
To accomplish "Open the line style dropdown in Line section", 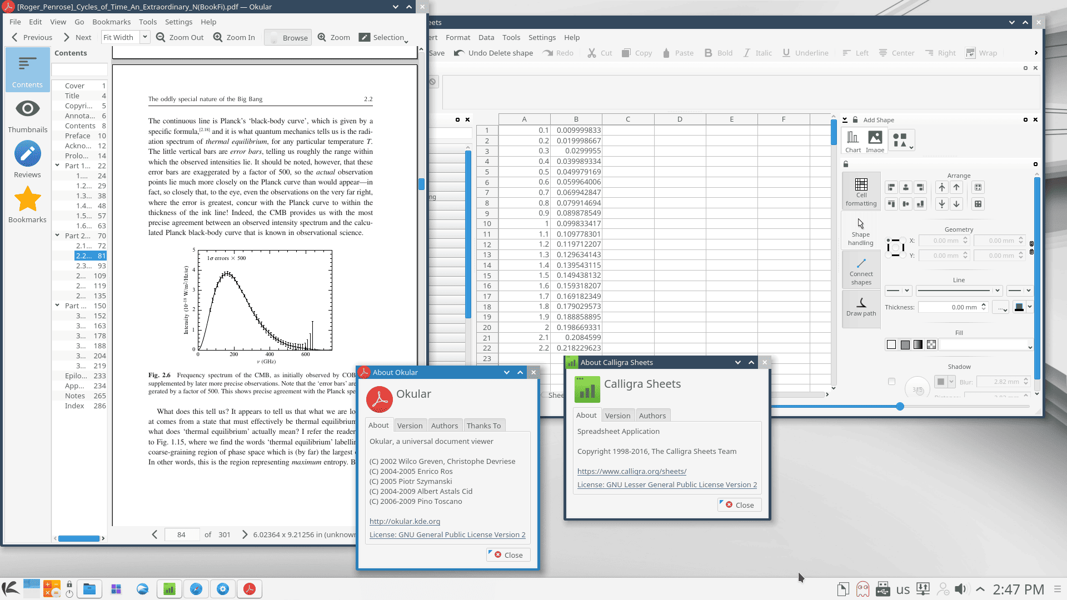I will click(959, 291).
